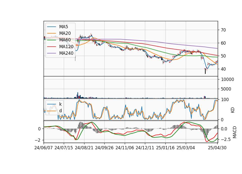
Task: Click the purple MA240 legend line sample
Action: click(x=51, y=53)
